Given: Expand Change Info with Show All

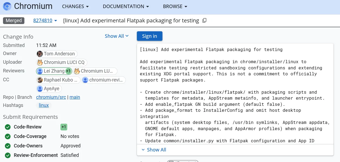Looking at the screenshot, I should pos(117,36).
